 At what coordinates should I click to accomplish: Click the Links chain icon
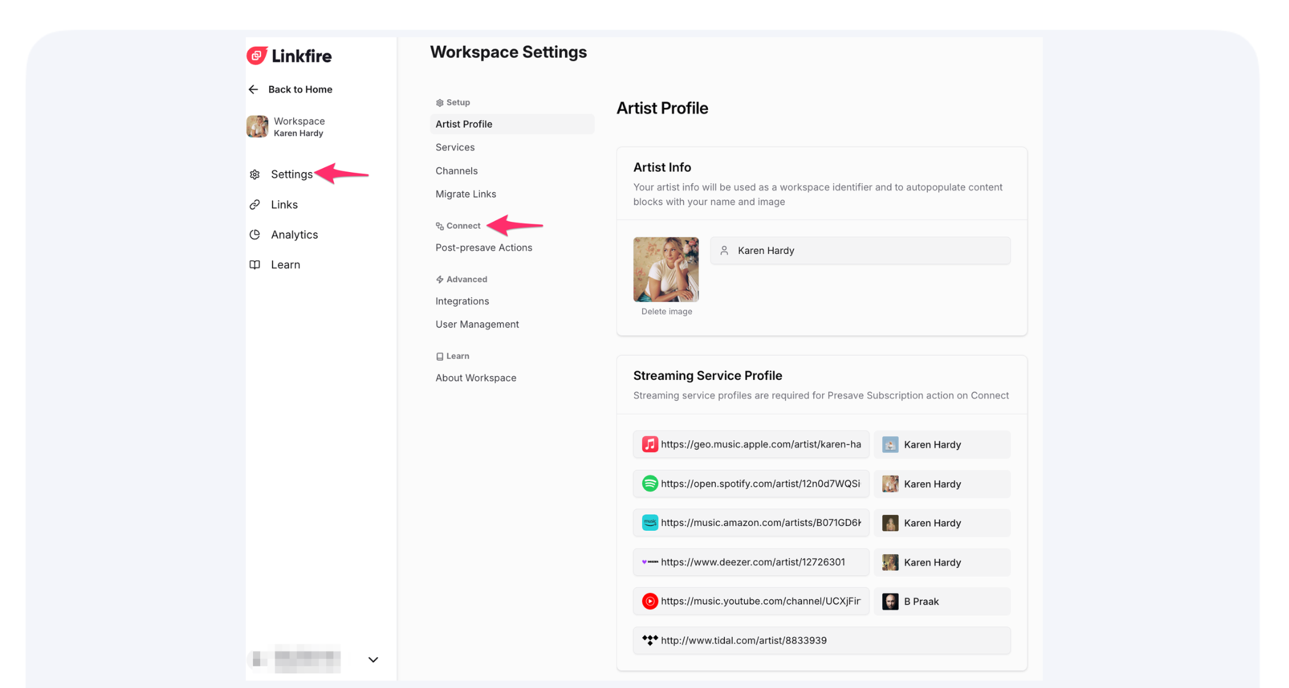pyautogui.click(x=254, y=205)
